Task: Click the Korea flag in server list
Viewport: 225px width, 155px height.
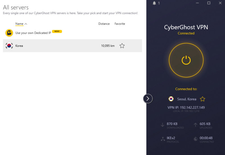Action: [9, 46]
